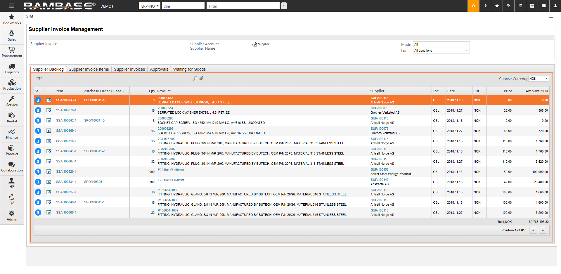Image resolution: width=561 pixels, height=274 pixels.
Task: Click the mail envelope icon
Action: [544, 6]
